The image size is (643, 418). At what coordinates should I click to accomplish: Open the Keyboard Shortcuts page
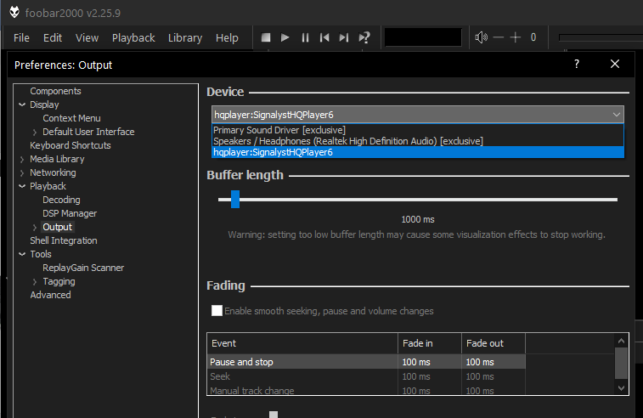71,145
